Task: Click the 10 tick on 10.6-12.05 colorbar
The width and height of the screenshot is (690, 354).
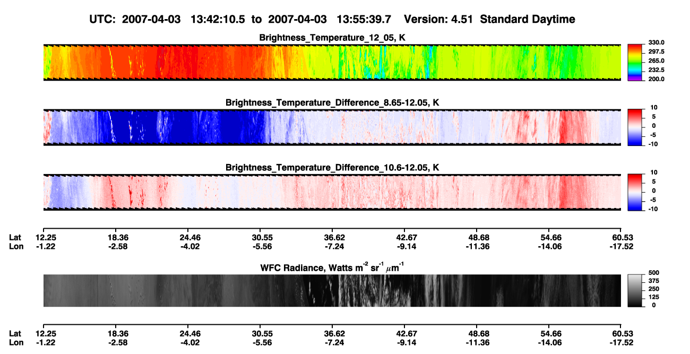Action: pos(653,172)
